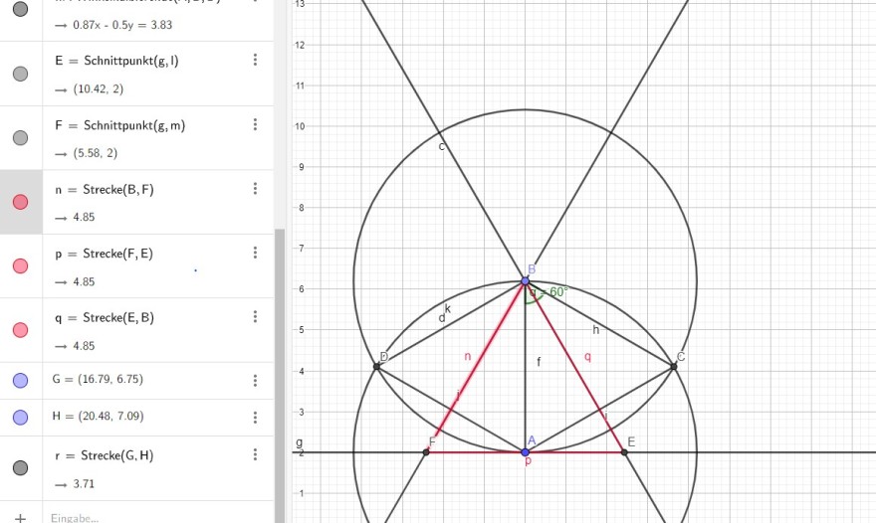
Task: Click segment label q in the drawing
Action: 587,356
